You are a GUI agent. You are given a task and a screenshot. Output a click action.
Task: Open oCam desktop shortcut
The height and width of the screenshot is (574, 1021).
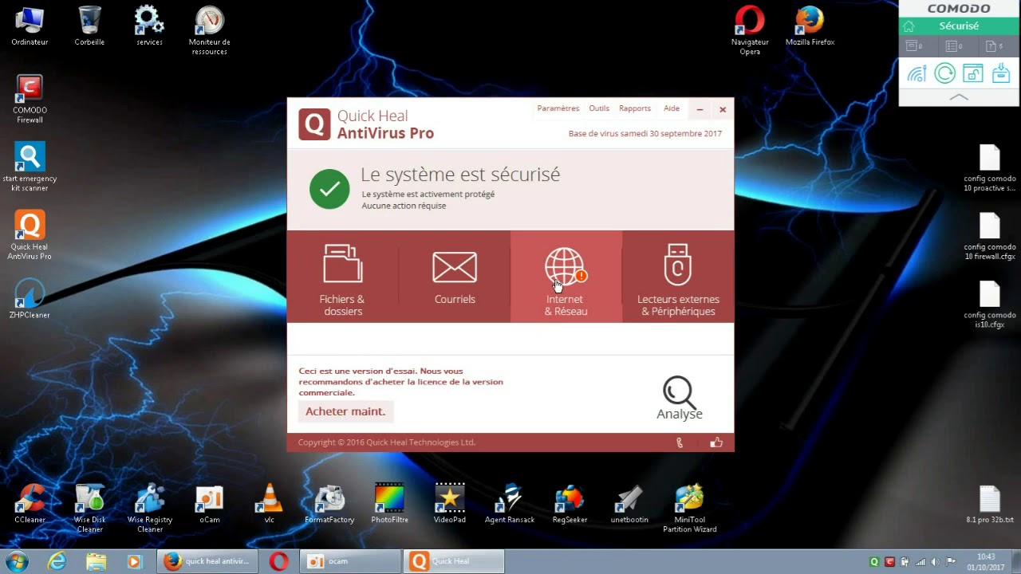pyautogui.click(x=209, y=504)
